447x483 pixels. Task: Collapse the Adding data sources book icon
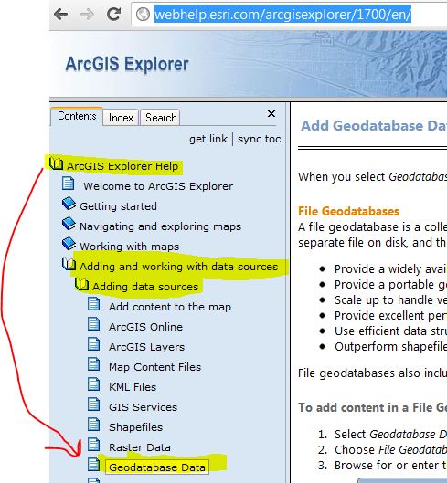[x=81, y=284]
